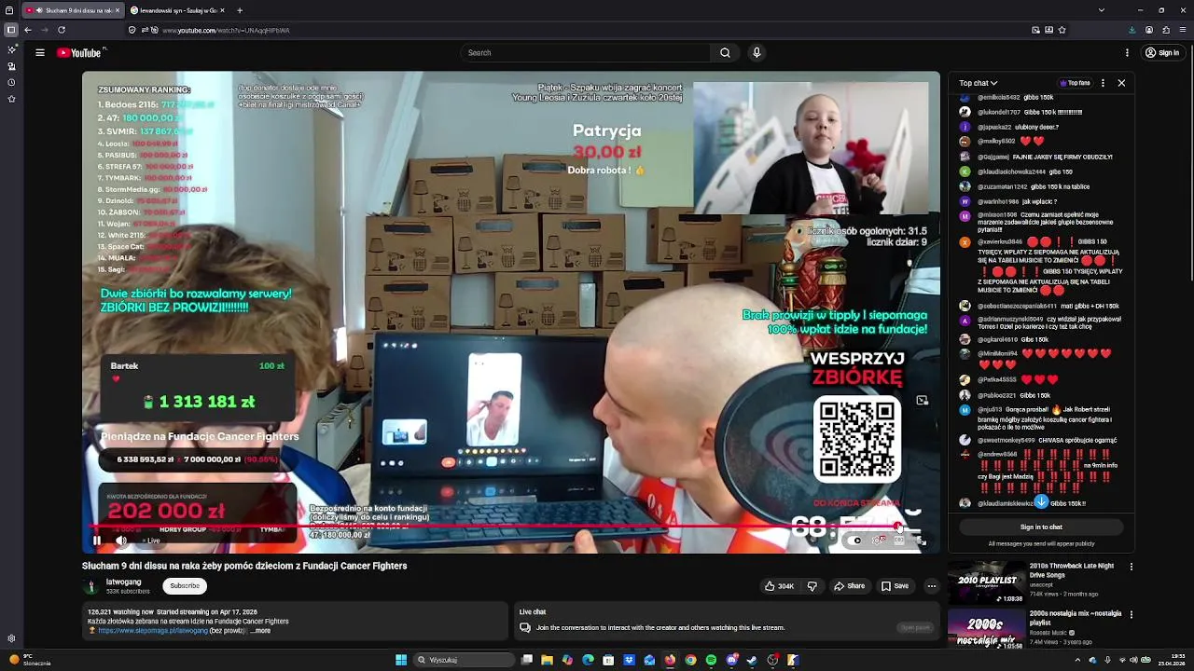This screenshot has height=671, width=1194.
Task: Click the search magnifier button
Action: [x=725, y=53]
